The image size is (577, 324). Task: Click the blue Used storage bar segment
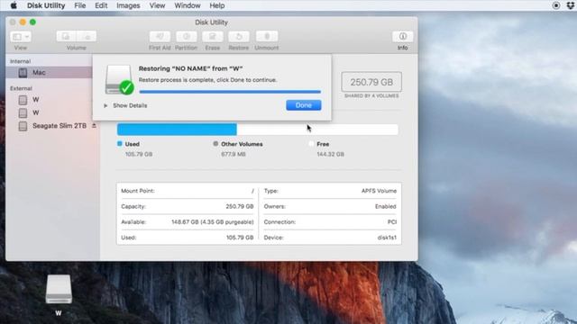(x=177, y=130)
